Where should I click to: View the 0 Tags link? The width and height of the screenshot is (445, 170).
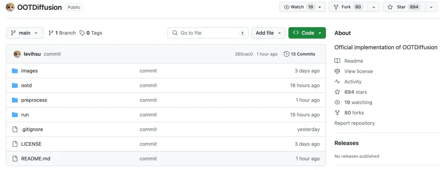pyautogui.click(x=91, y=33)
